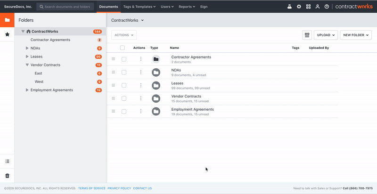Screen dimensions: 377x194
Task: Focus the search documents and folders field
Action: [65, 7]
